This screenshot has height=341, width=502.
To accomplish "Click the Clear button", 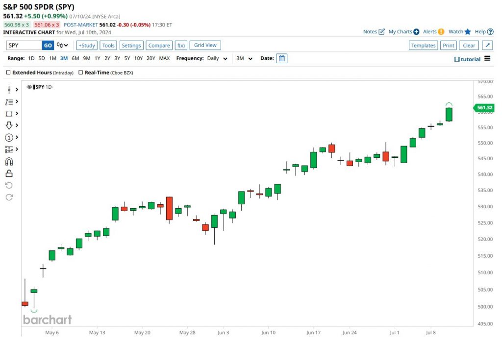I will tap(469, 46).
